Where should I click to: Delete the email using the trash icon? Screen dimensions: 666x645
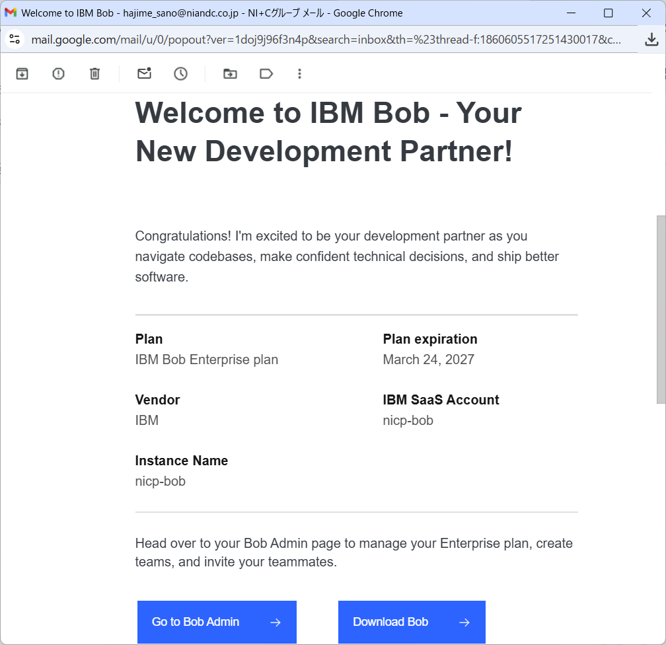pyautogui.click(x=94, y=74)
